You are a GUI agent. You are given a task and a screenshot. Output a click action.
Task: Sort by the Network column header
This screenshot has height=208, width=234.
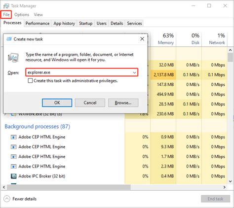tap(214, 39)
